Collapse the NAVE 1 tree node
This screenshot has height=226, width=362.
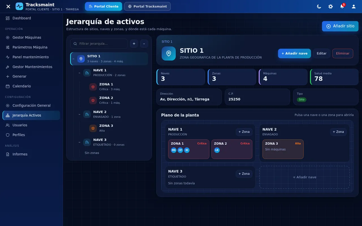[x=79, y=73]
